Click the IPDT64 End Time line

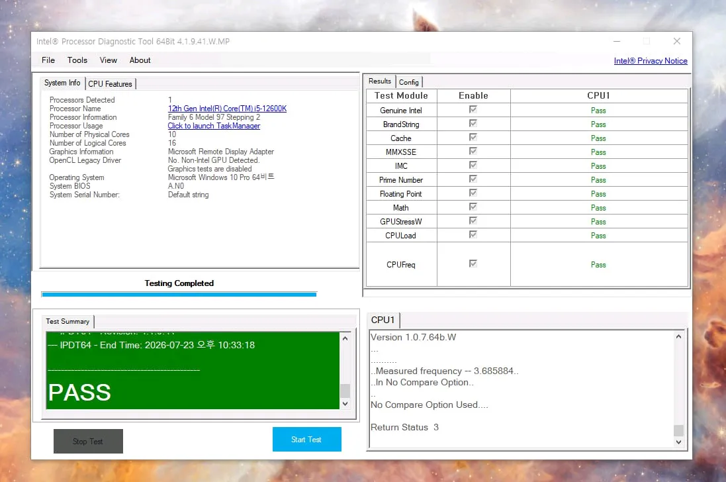pyautogui.click(x=152, y=345)
